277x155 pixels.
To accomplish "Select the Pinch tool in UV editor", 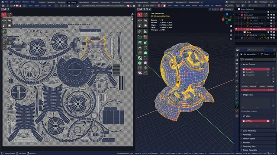I will point(4,48).
